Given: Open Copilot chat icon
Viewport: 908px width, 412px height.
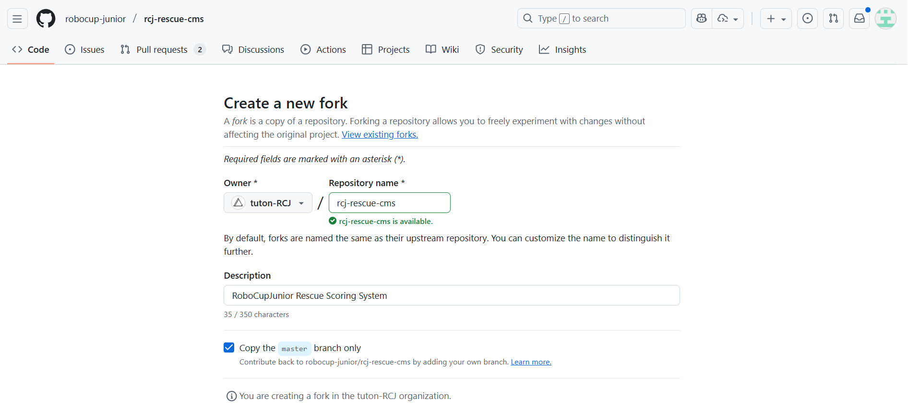Looking at the screenshot, I should click(x=702, y=18).
